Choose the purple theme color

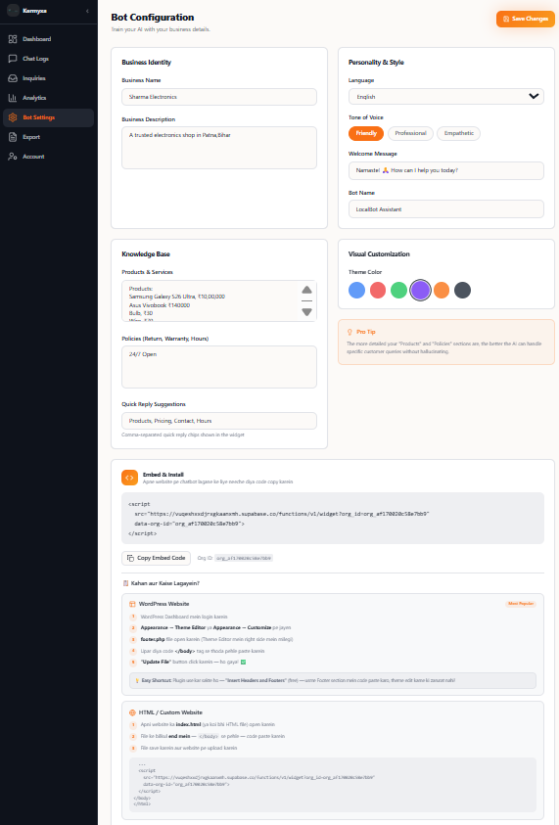pyautogui.click(x=420, y=290)
